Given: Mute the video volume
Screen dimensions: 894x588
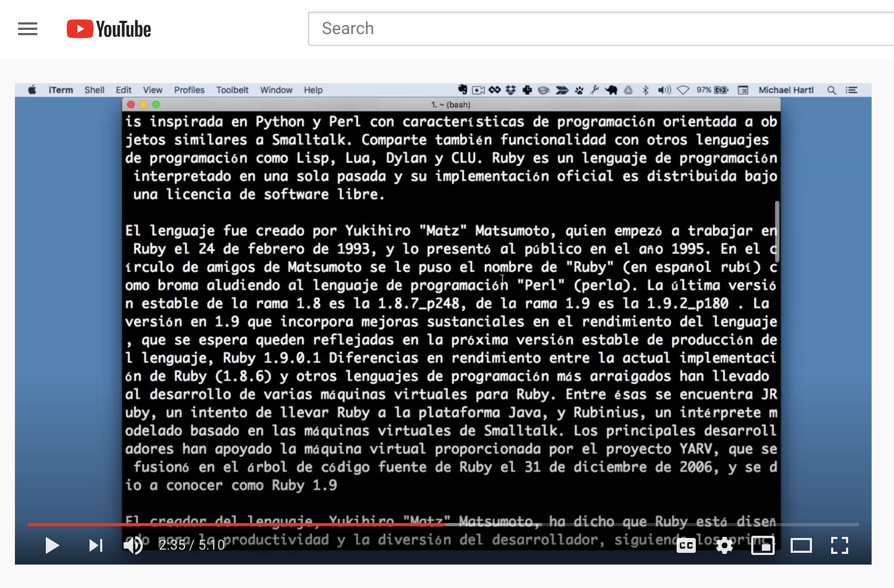Looking at the screenshot, I should click(133, 545).
